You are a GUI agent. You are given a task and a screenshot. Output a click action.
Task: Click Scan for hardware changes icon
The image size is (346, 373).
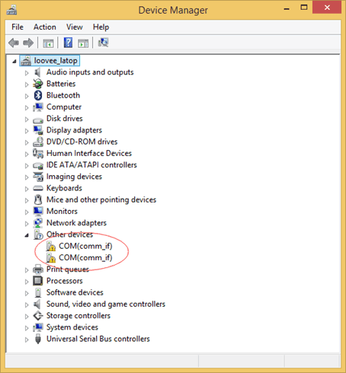click(x=103, y=43)
